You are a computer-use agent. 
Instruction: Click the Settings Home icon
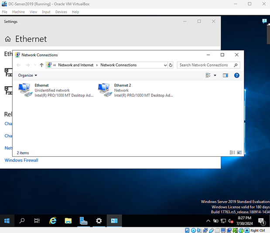click(8, 39)
